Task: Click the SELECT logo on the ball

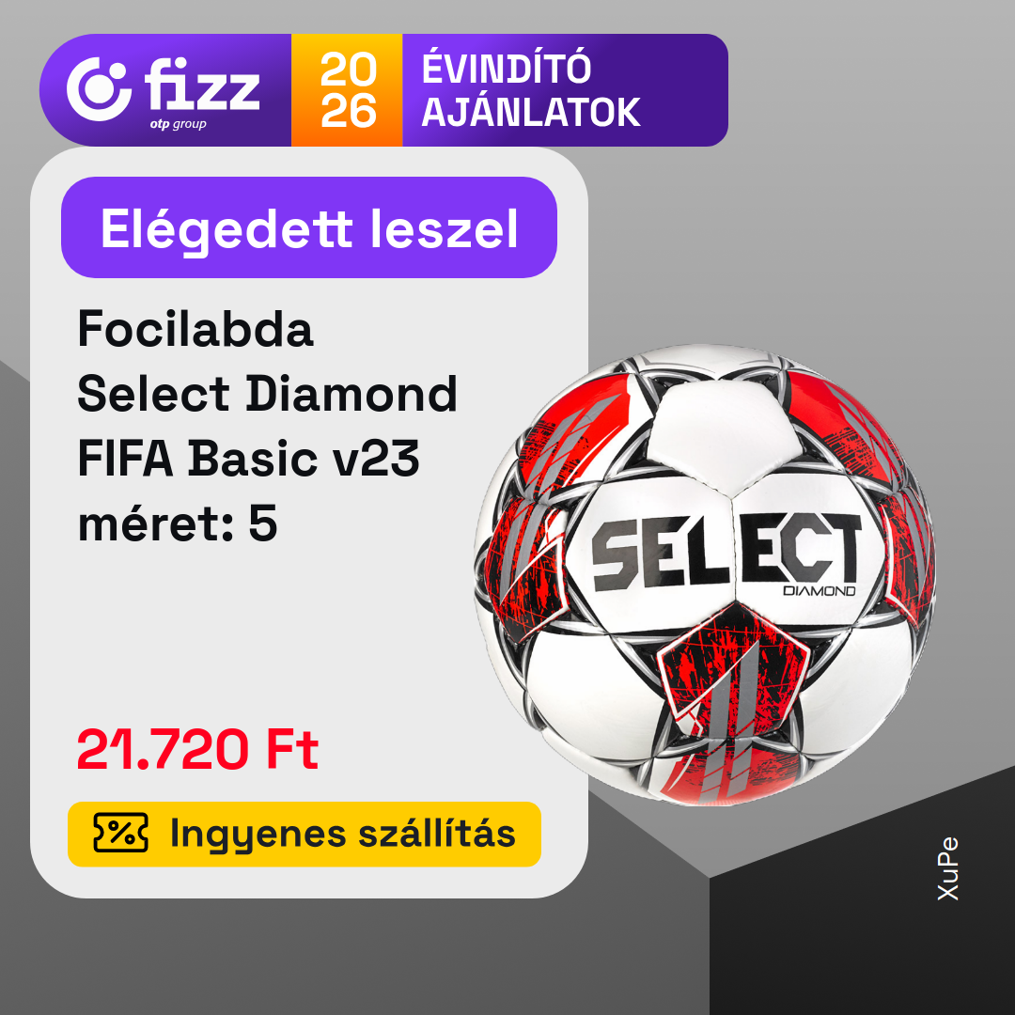Action: [x=726, y=552]
